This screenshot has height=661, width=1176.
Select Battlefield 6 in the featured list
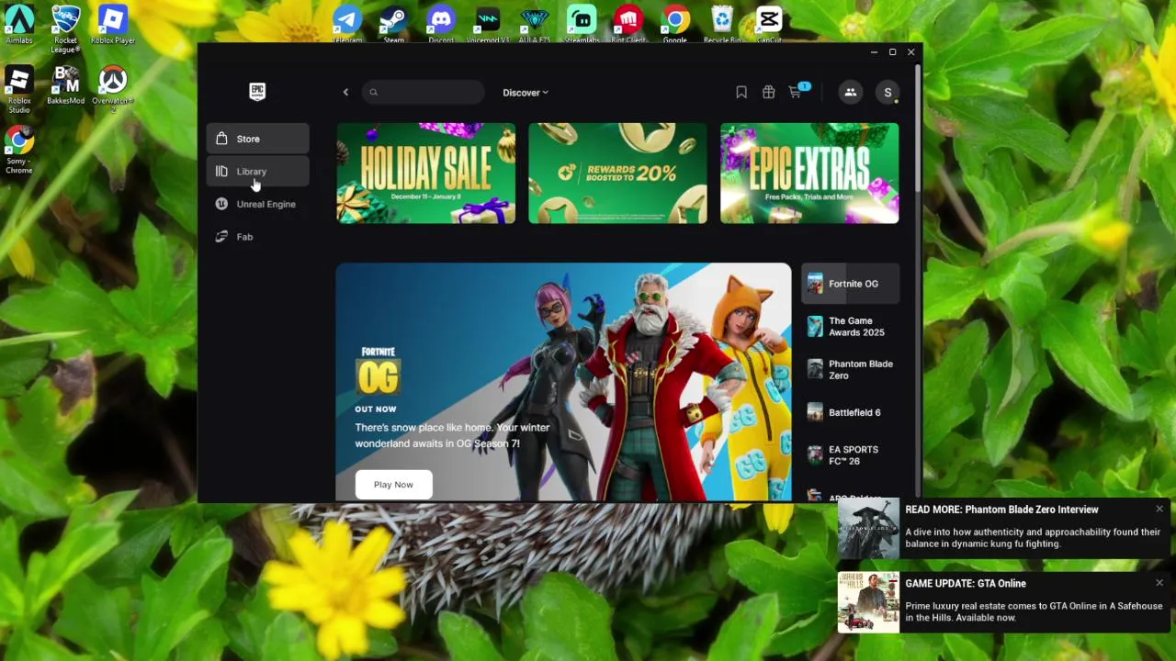(851, 412)
